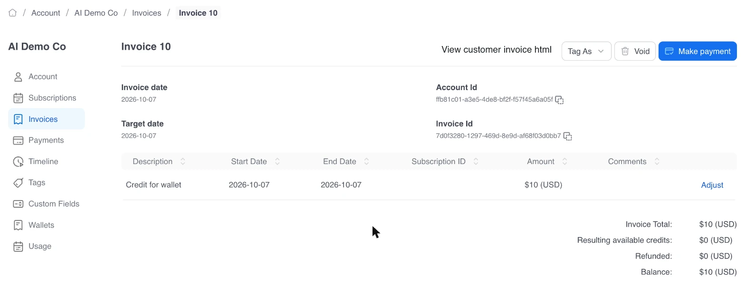The height and width of the screenshot is (284, 745).
Task: Click the Wallets icon in sidebar
Action: pyautogui.click(x=18, y=225)
